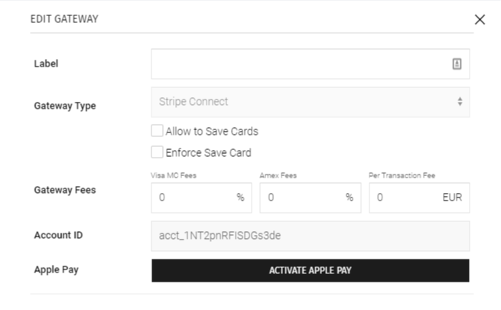This screenshot has height=310, width=501.
Task: Focus the Visa MC Fees input
Action: click(193, 197)
